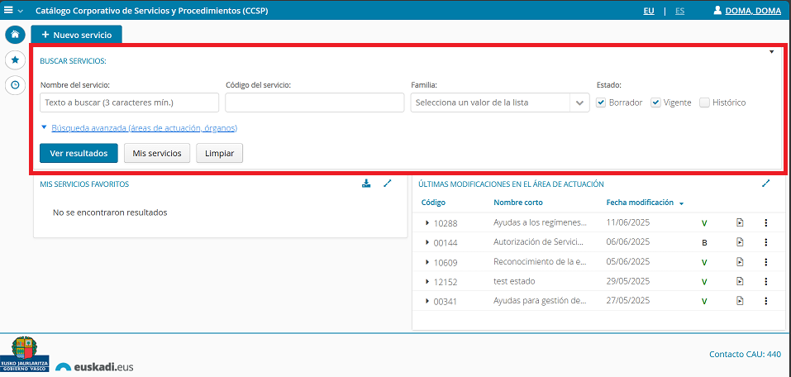This screenshot has width=791, height=377.
Task: Open the Familia dropdown list
Action: click(x=579, y=103)
